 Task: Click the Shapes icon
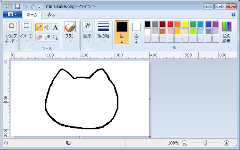(88, 26)
